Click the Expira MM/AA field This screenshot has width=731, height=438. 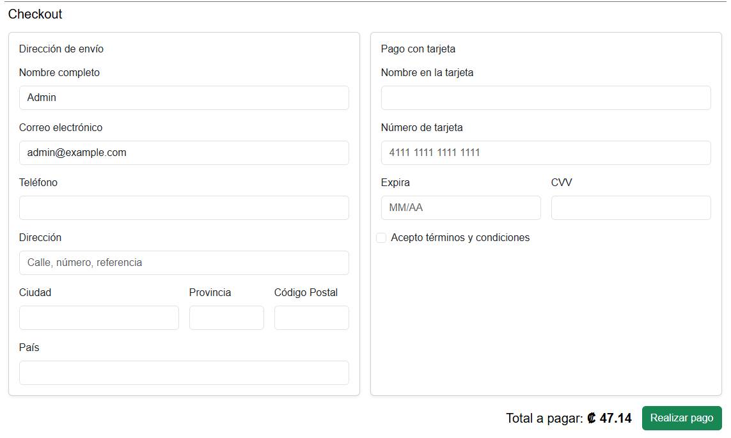pyautogui.click(x=460, y=208)
